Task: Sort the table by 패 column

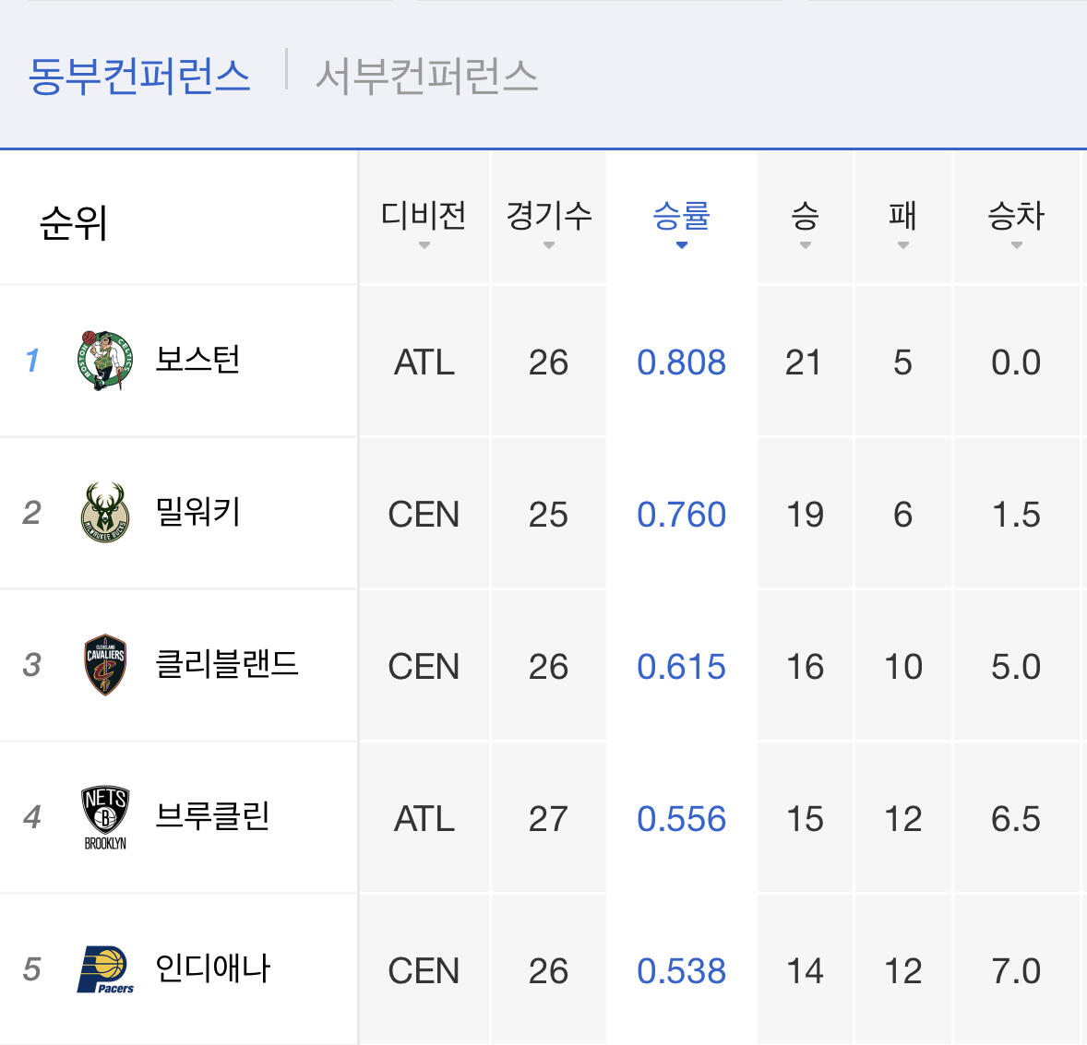Action: [902, 221]
